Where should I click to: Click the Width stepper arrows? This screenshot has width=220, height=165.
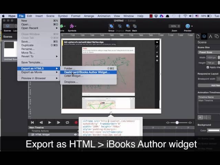219,57
